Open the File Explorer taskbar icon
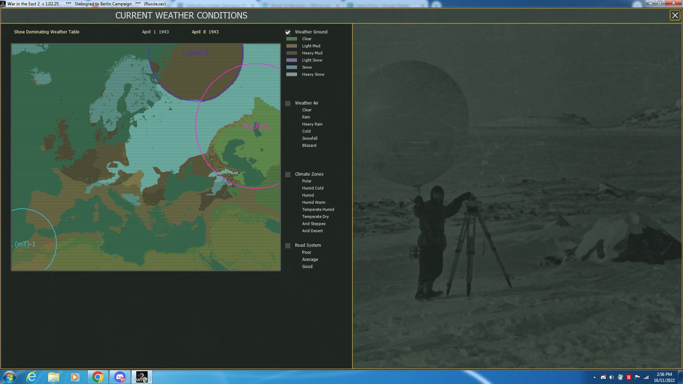683x384 pixels. tap(53, 377)
